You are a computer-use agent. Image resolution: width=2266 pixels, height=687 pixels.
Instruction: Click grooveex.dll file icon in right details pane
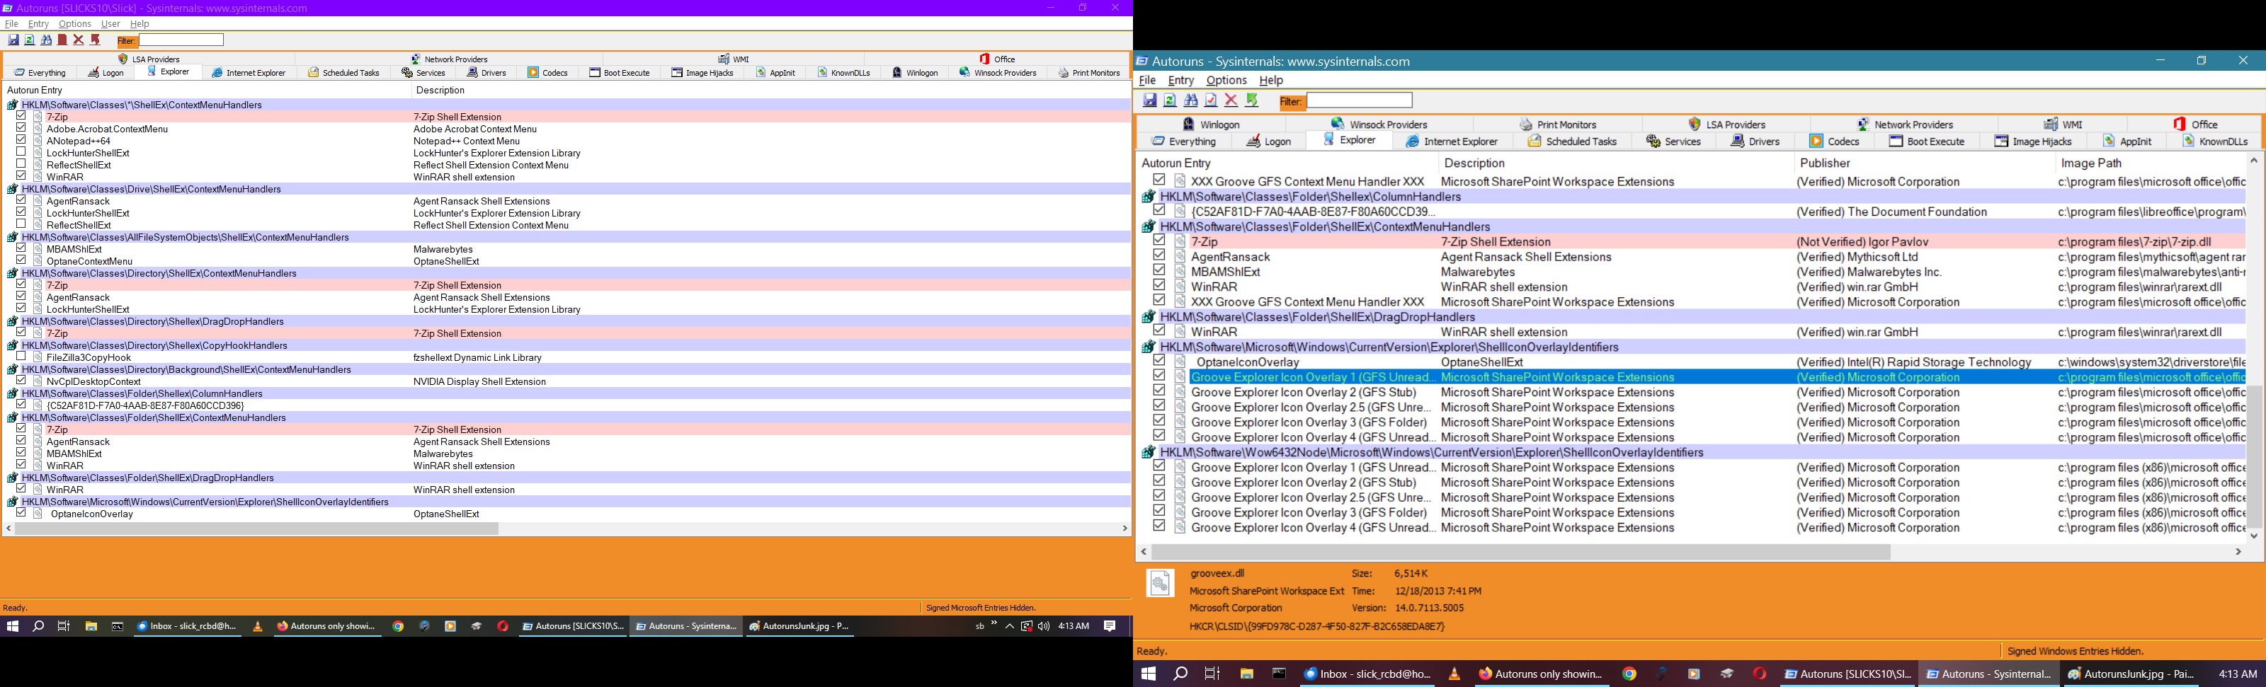(1161, 582)
